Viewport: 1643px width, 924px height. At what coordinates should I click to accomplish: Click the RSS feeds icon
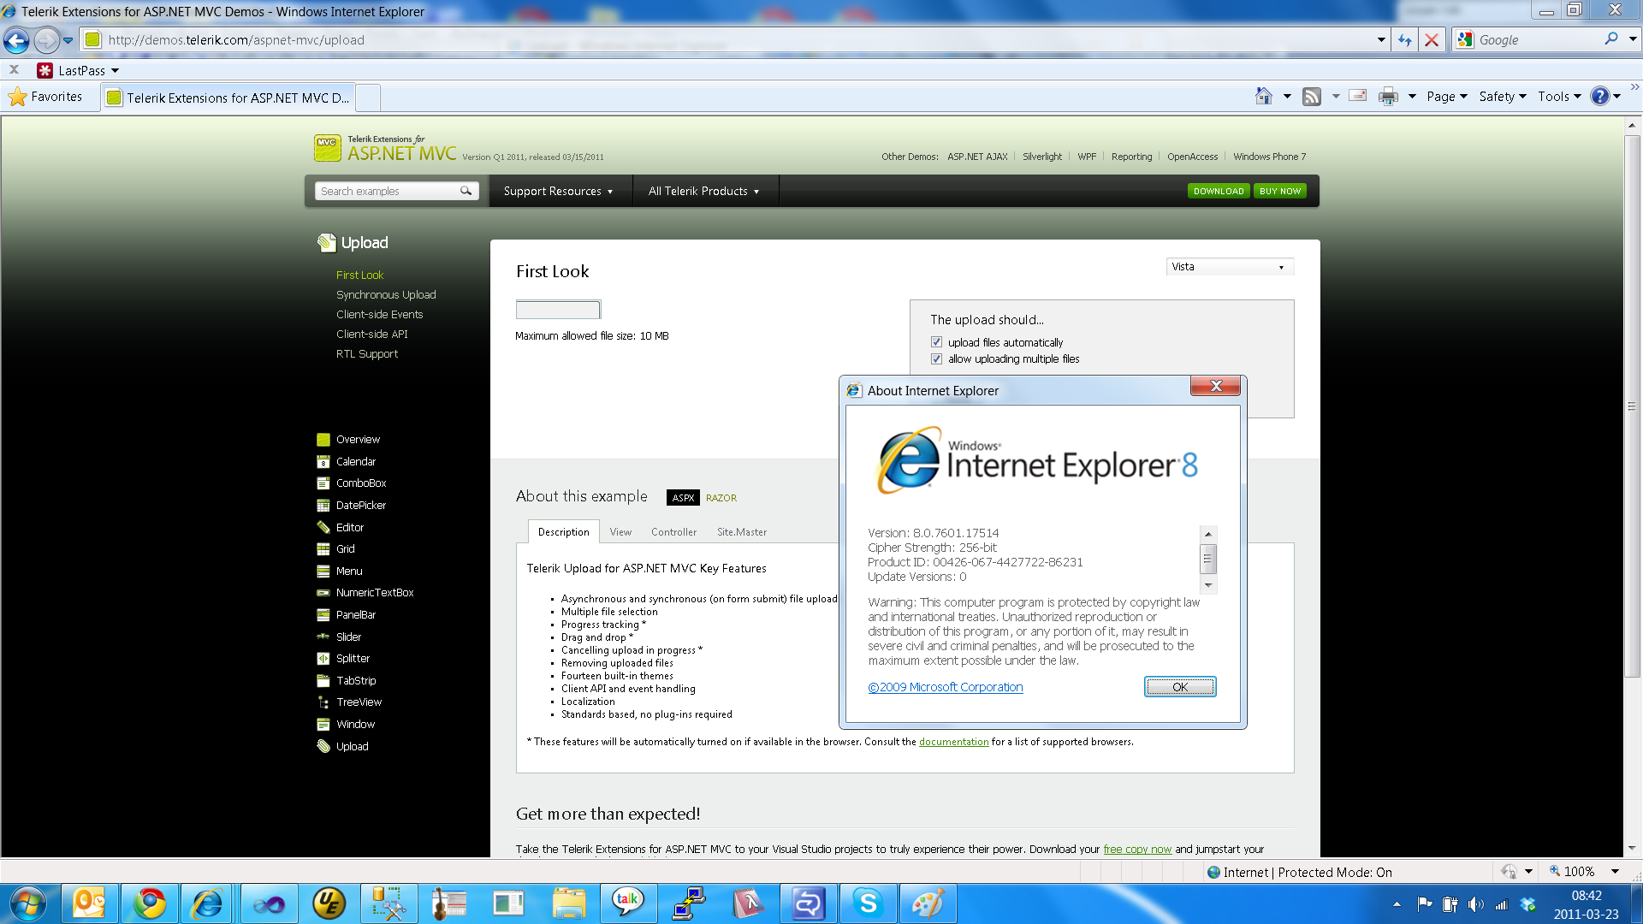pos(1311,97)
